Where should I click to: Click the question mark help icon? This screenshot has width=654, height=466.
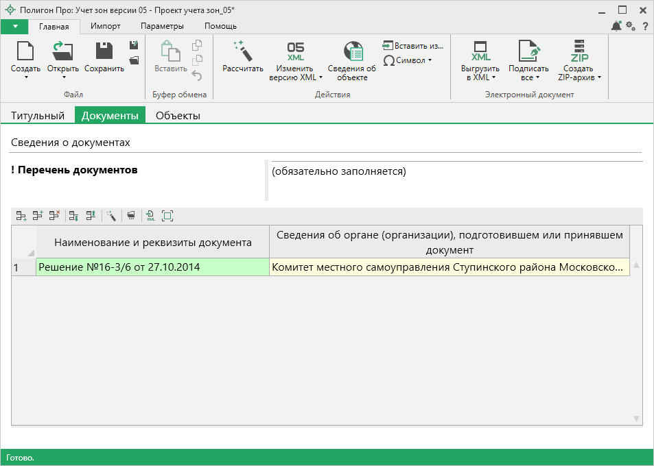click(644, 26)
